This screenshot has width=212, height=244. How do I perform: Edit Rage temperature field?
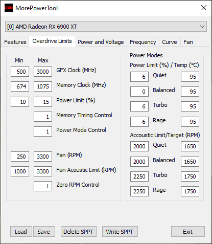tap(190, 122)
